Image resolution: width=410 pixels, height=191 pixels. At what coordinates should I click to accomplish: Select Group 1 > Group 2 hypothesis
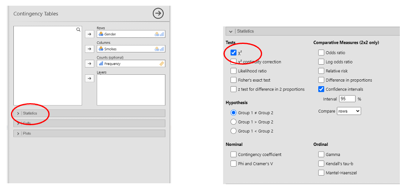point(234,122)
